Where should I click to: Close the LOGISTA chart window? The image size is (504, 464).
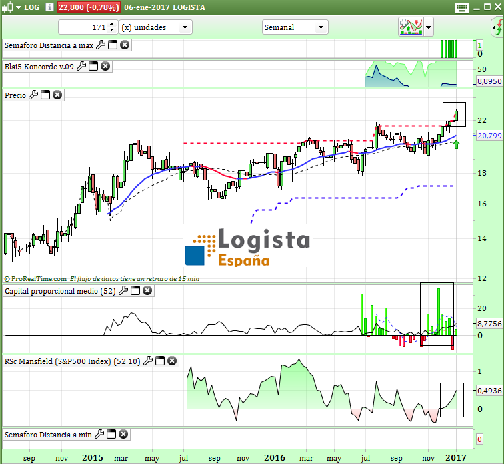(x=498, y=7)
